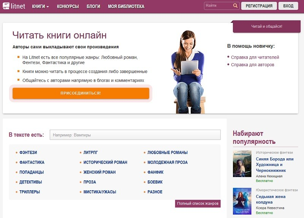
Task: Click the Читай и общайся! banner
Action: [x=267, y=26]
